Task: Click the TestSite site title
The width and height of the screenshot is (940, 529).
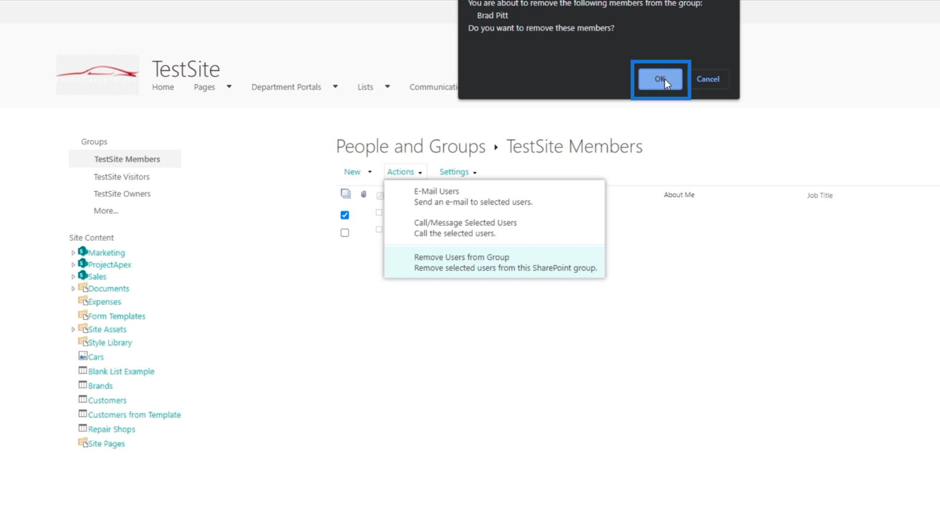Action: 186,69
